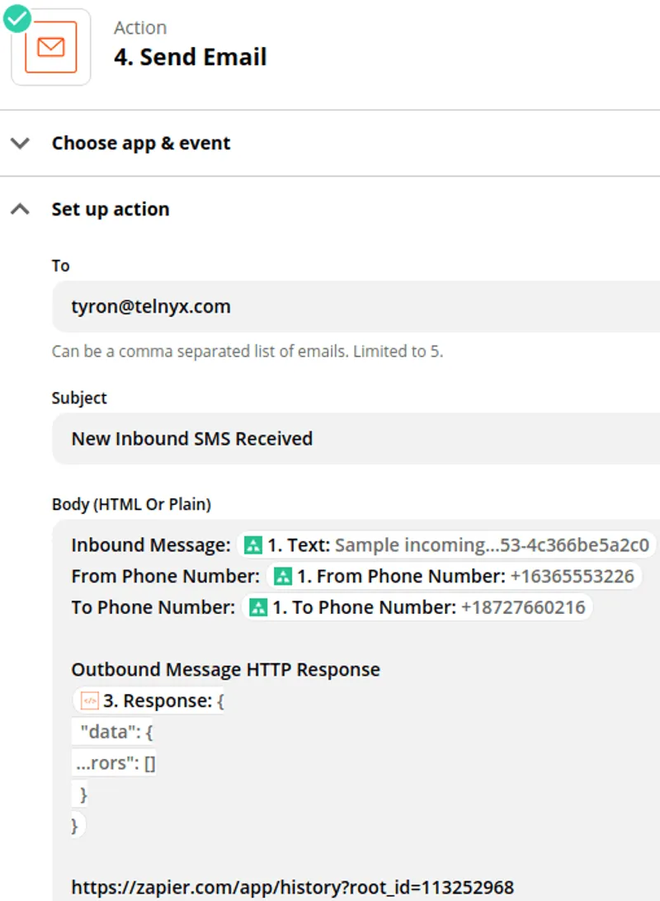Expand the data object in the HTTP response
Screen dimensions: 660x901
pyautogui.click(x=114, y=731)
